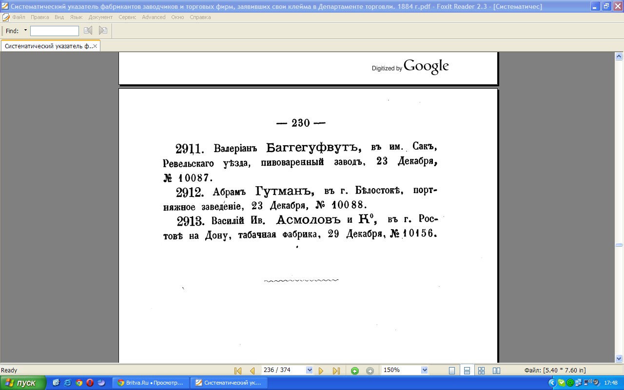Open the пуск Start button
This screenshot has height=390, width=624.
pos(23,383)
